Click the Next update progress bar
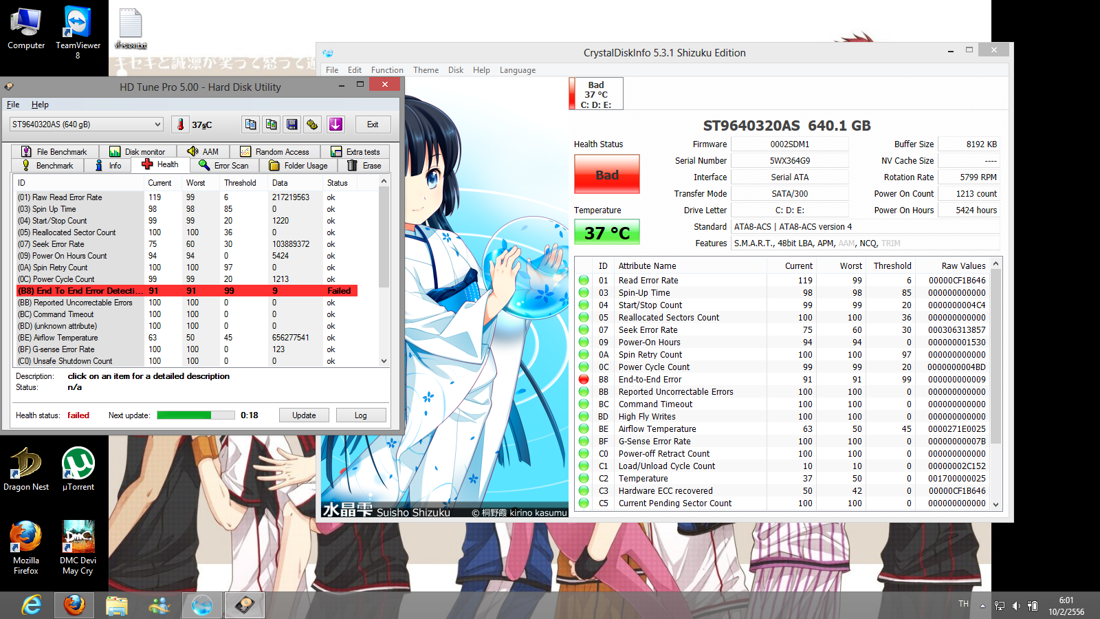This screenshot has width=1100, height=619. coord(196,415)
